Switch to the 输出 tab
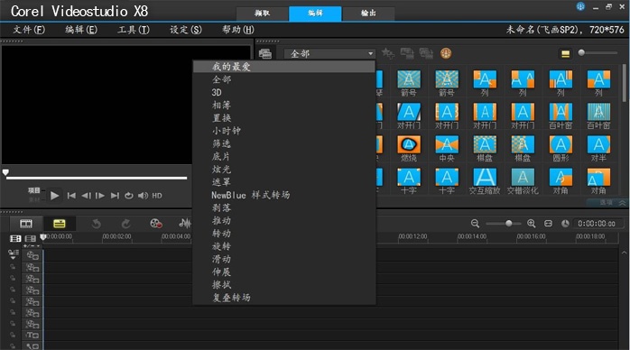Screen dimensions: 630x350 coord(368,14)
